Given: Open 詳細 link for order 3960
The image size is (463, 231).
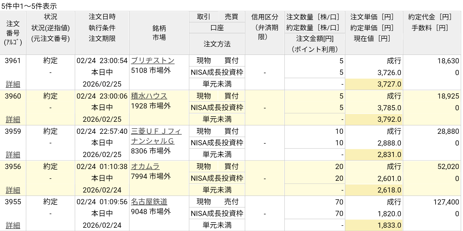Looking at the screenshot, I should pyautogui.click(x=13, y=119).
